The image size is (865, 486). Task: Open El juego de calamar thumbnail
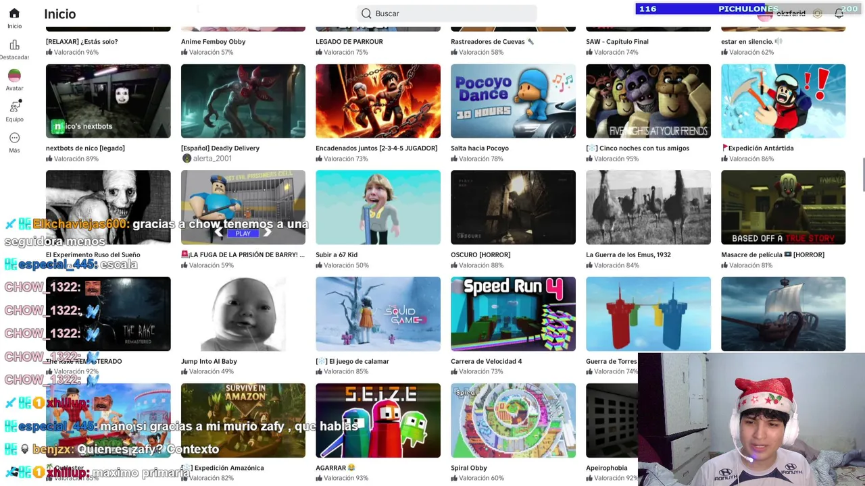[378, 314]
